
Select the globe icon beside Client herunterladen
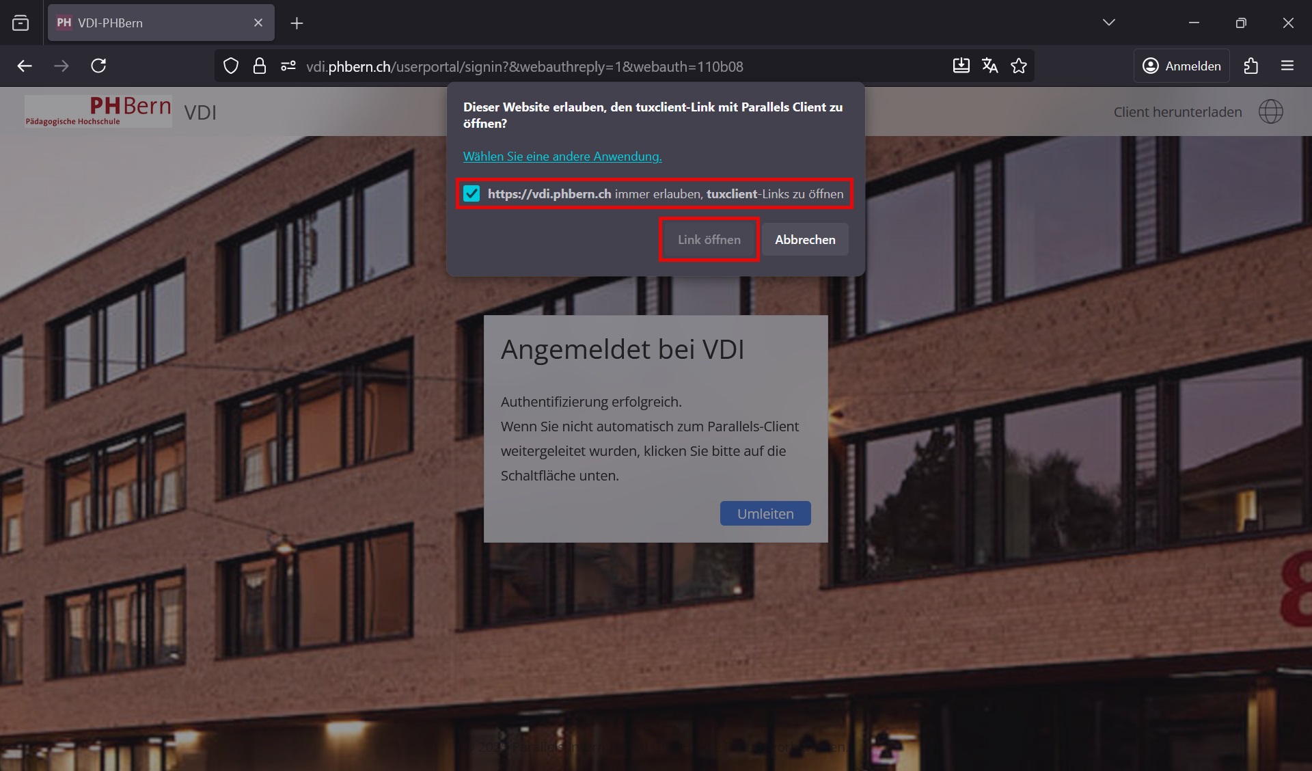(x=1271, y=111)
